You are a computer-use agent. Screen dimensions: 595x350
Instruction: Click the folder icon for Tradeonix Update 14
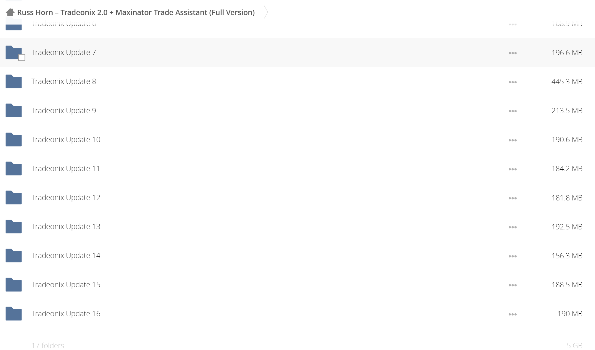click(14, 256)
